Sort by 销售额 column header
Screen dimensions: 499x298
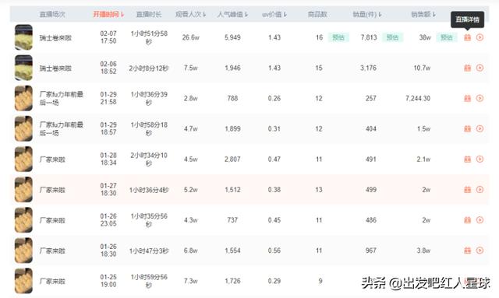[x=423, y=14]
